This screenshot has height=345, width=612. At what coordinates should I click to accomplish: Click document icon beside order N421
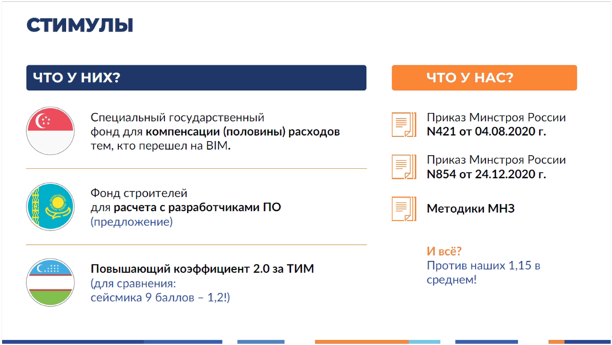(404, 125)
